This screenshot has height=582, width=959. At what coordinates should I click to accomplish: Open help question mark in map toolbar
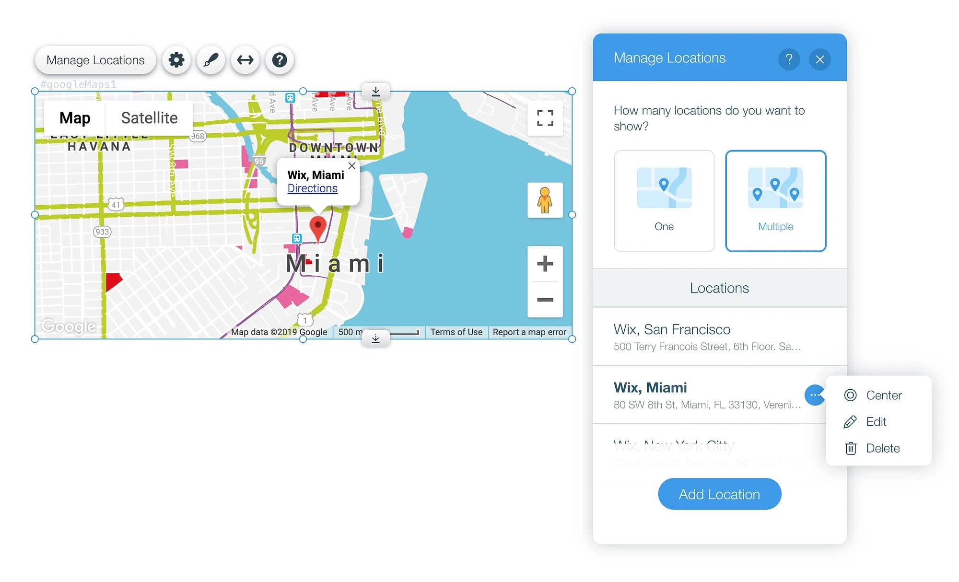coord(280,60)
